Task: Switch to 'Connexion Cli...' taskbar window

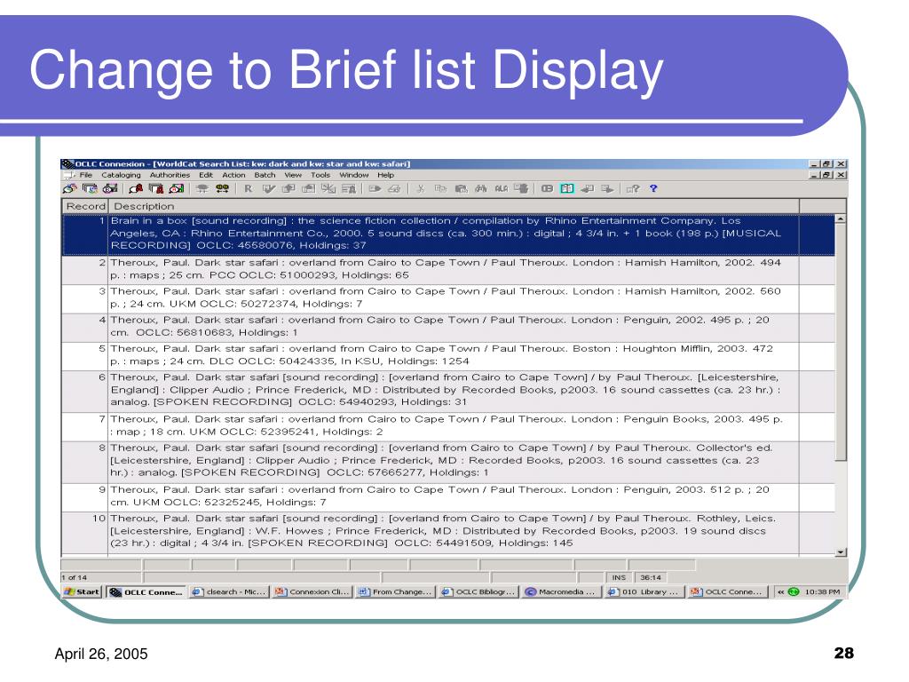Action: point(313,592)
